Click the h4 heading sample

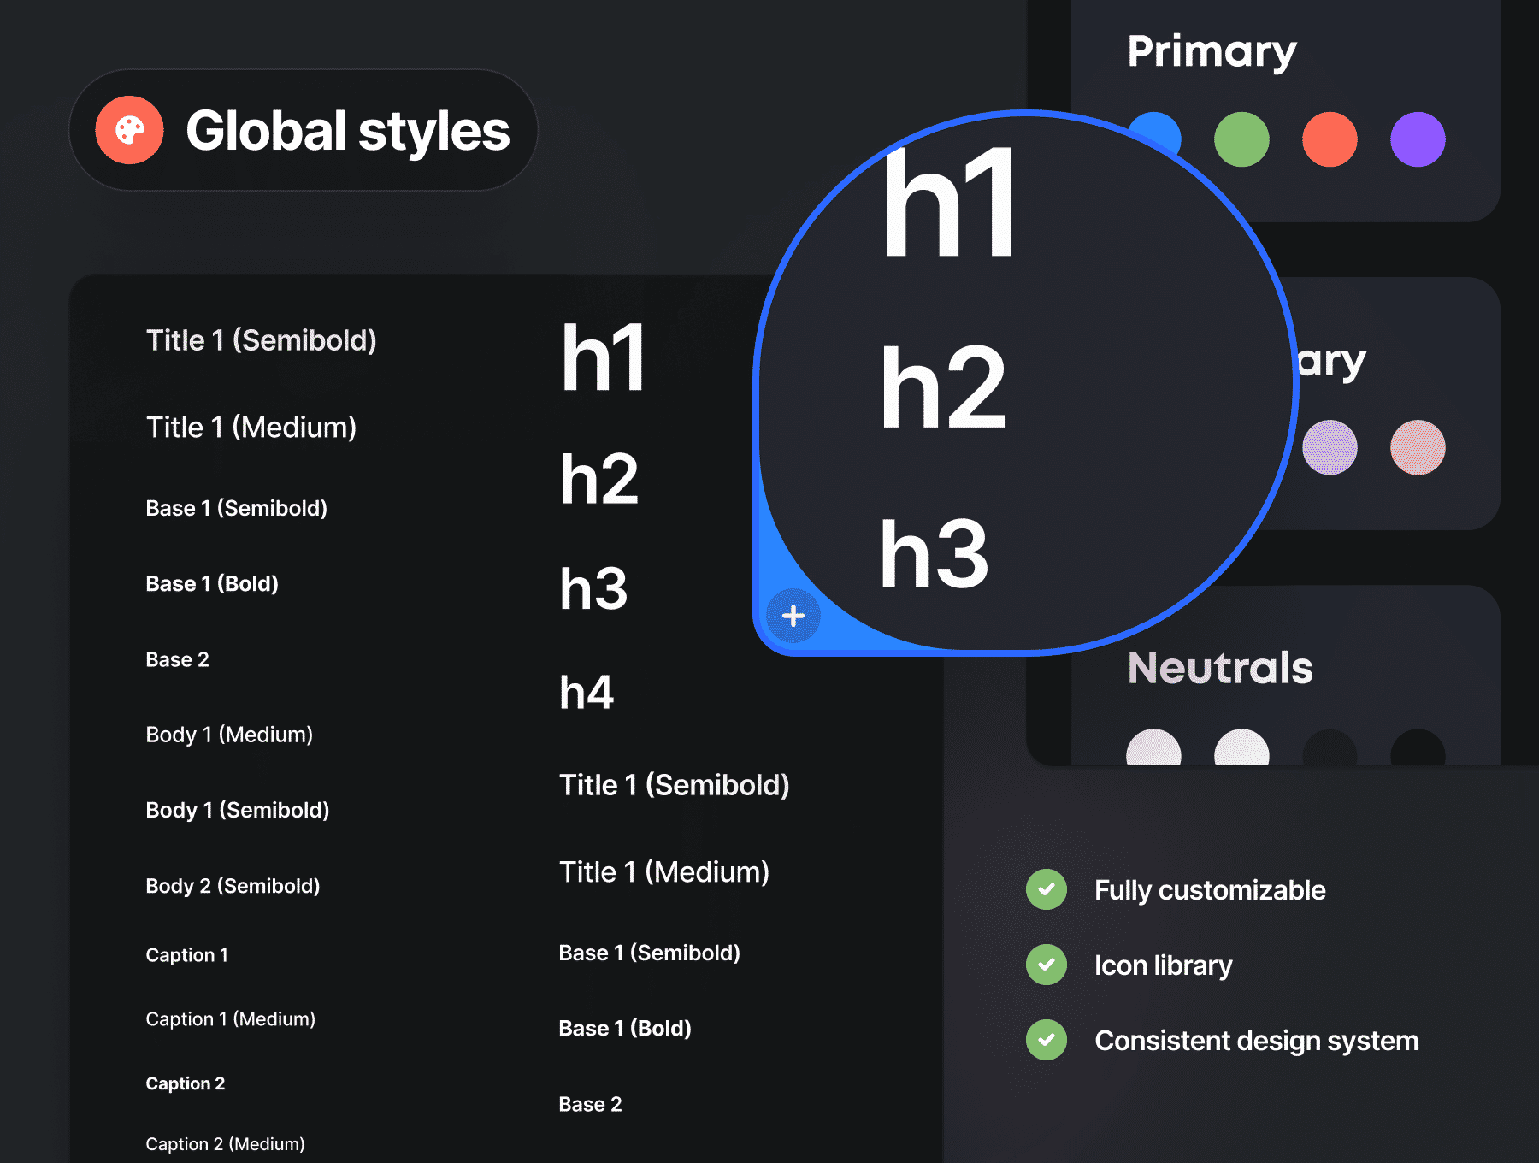click(587, 693)
